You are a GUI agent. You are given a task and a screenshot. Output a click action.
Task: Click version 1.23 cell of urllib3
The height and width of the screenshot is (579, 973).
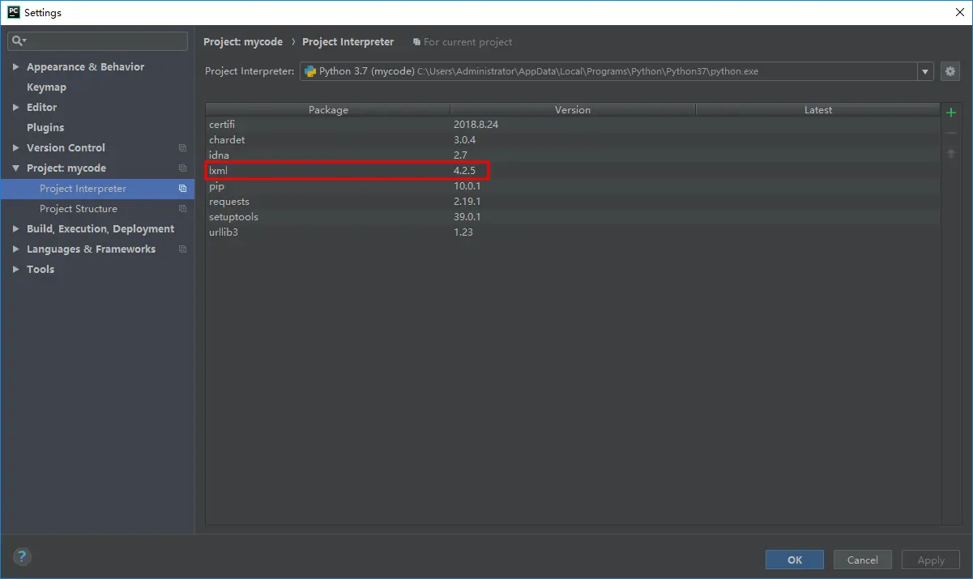click(x=463, y=232)
